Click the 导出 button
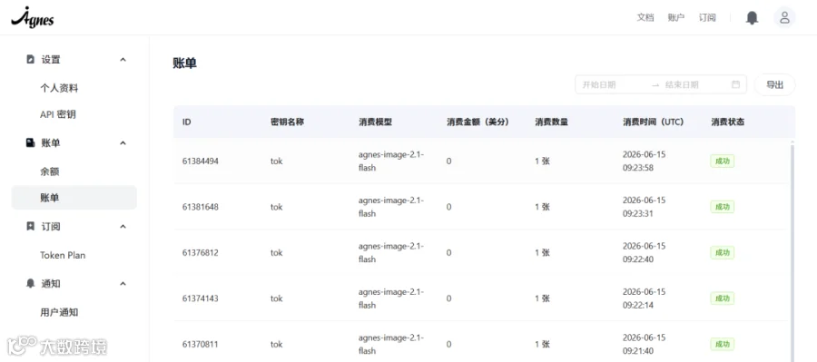The image size is (817, 362). 775,84
